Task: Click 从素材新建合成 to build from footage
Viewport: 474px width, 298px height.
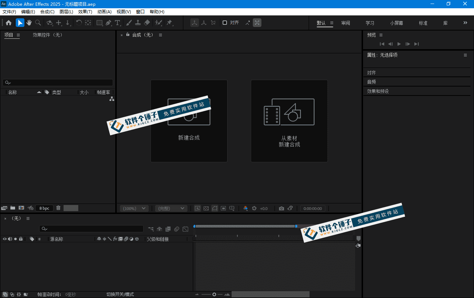Action: coord(289,121)
